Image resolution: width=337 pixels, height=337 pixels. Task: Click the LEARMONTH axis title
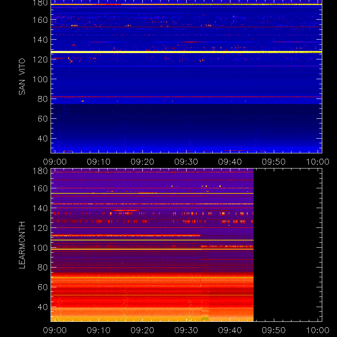[22, 245]
